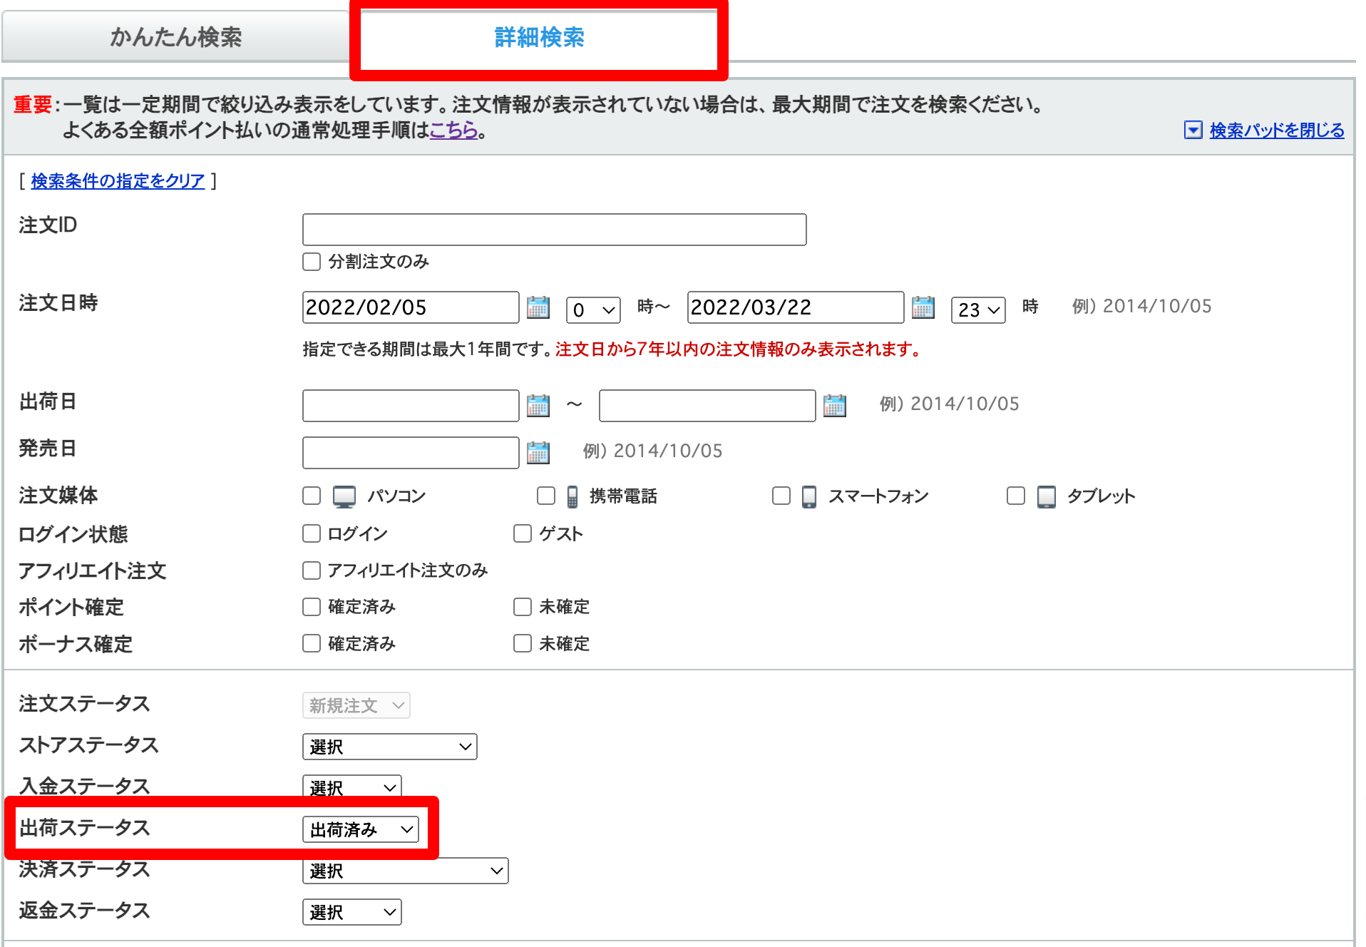Click inside the 注文ID input field

click(554, 230)
